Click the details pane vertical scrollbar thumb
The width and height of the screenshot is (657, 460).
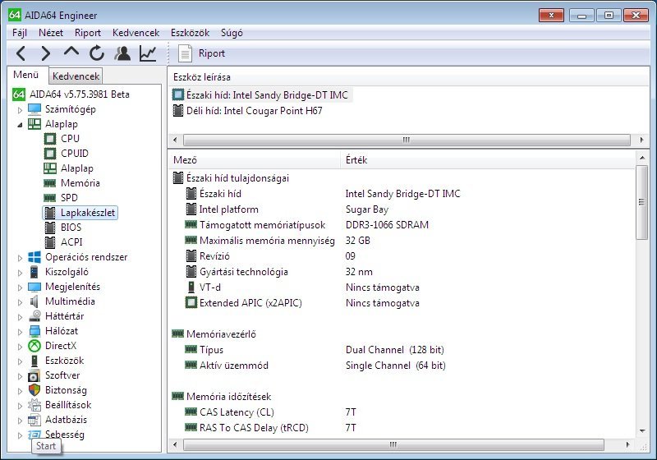click(641, 203)
